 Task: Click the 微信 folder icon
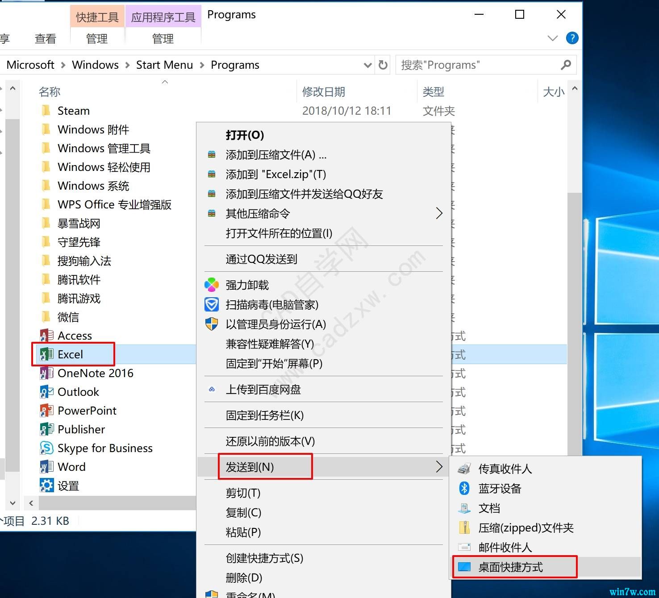46,317
